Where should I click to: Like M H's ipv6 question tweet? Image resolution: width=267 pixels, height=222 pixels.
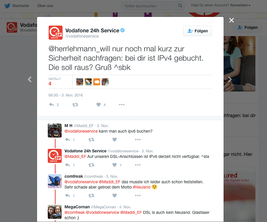115,140
